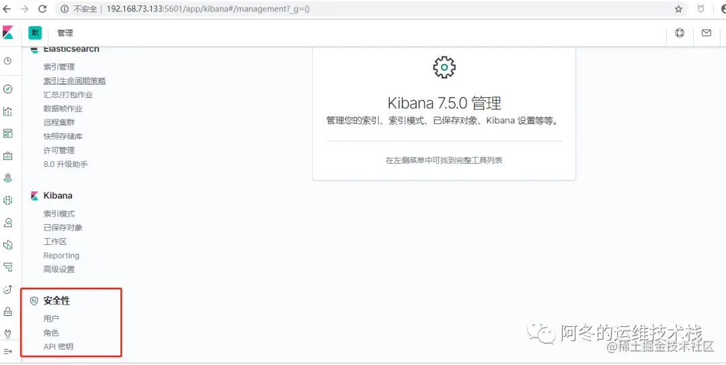Go back with the browser back arrow

[7, 9]
